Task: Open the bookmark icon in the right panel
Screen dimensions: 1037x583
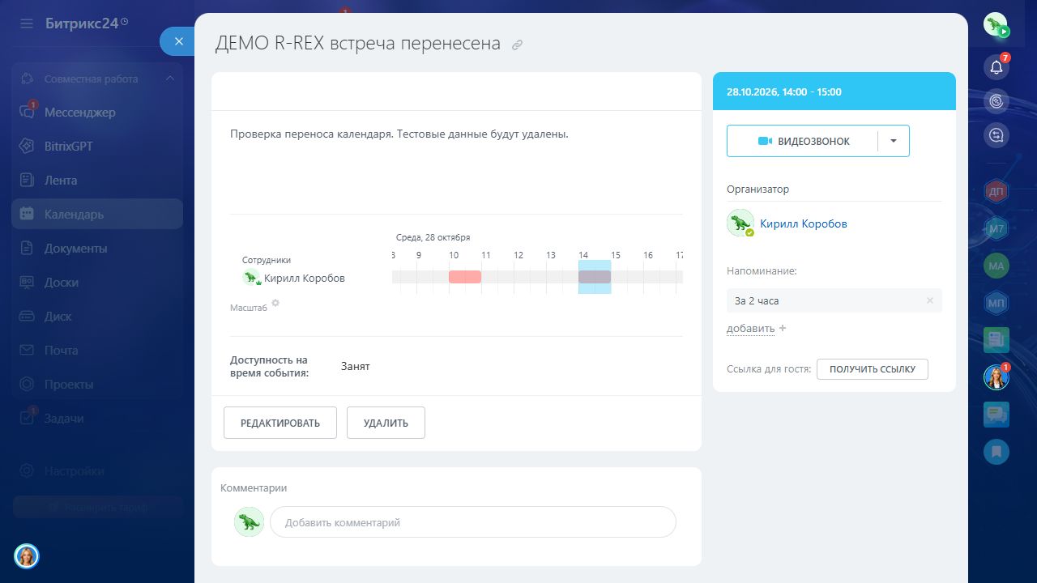Action: coord(996,452)
